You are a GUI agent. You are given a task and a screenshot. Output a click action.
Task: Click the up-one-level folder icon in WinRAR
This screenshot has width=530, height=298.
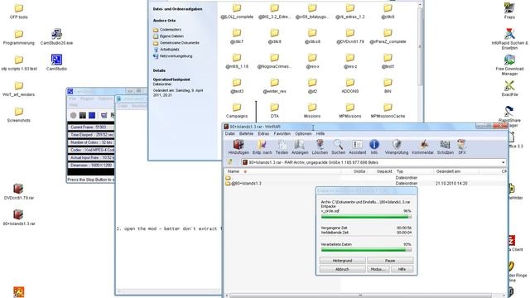click(x=230, y=162)
